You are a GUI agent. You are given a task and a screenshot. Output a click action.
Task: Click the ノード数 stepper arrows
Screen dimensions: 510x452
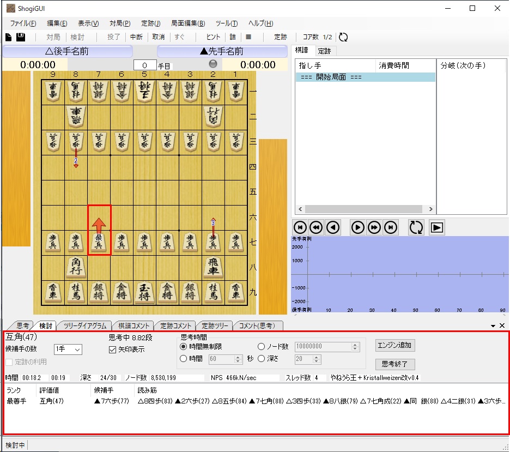pos(355,347)
